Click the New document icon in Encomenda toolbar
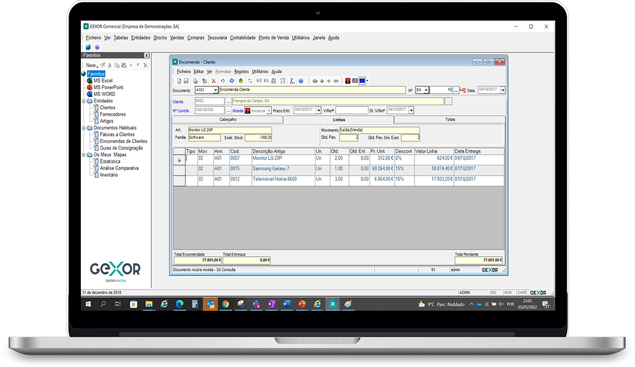635x367 pixels. click(179, 81)
